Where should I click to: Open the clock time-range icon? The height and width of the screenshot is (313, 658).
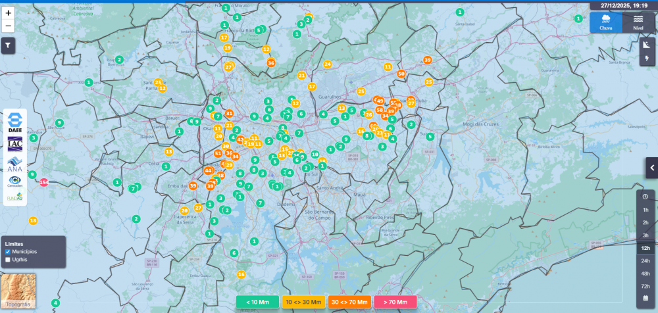[x=645, y=197]
